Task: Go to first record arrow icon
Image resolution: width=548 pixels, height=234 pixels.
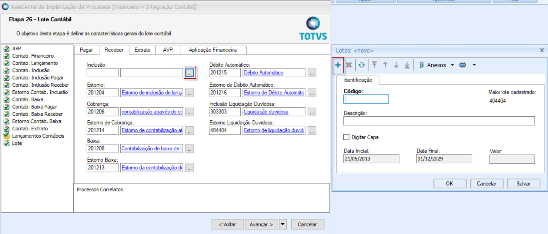Action: coord(374,65)
